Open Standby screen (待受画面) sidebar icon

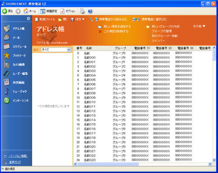tap(7, 82)
